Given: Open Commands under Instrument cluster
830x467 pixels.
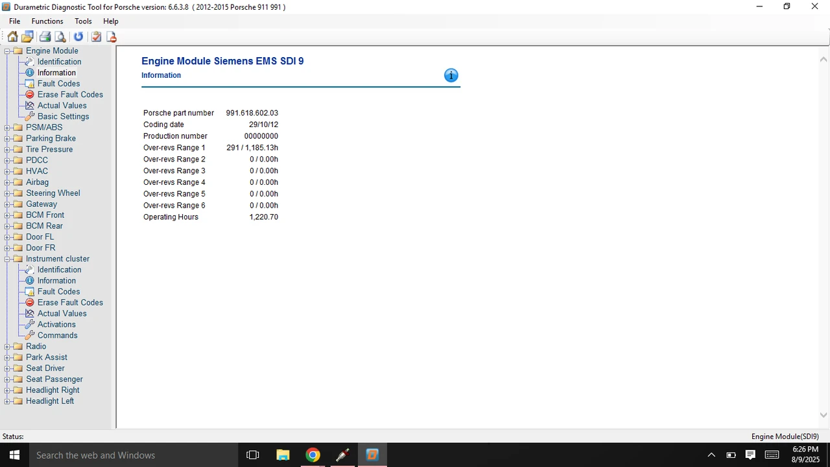Looking at the screenshot, I should (x=57, y=336).
